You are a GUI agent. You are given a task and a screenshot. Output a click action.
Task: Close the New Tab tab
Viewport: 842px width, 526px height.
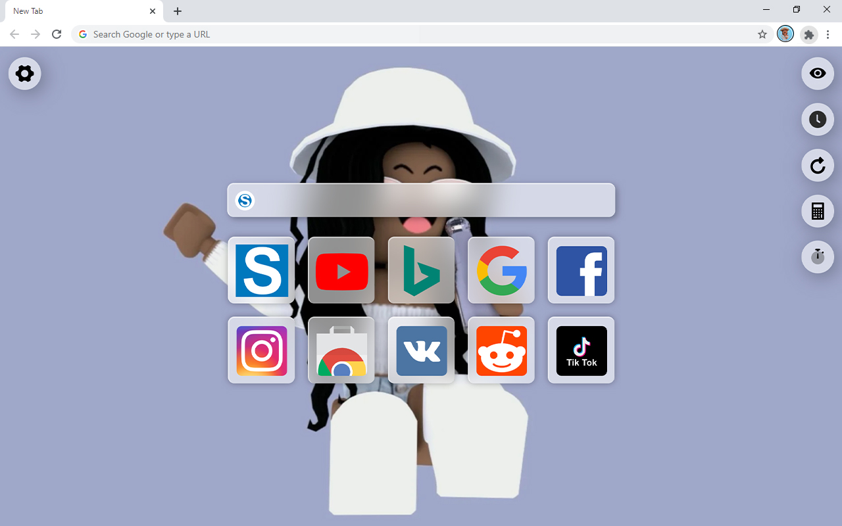coord(153,11)
